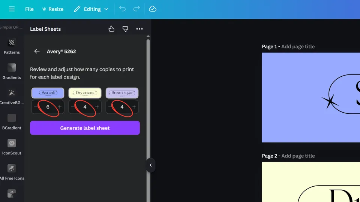
Task: Click the Brown sugar quantity field
Action: tap(122, 107)
